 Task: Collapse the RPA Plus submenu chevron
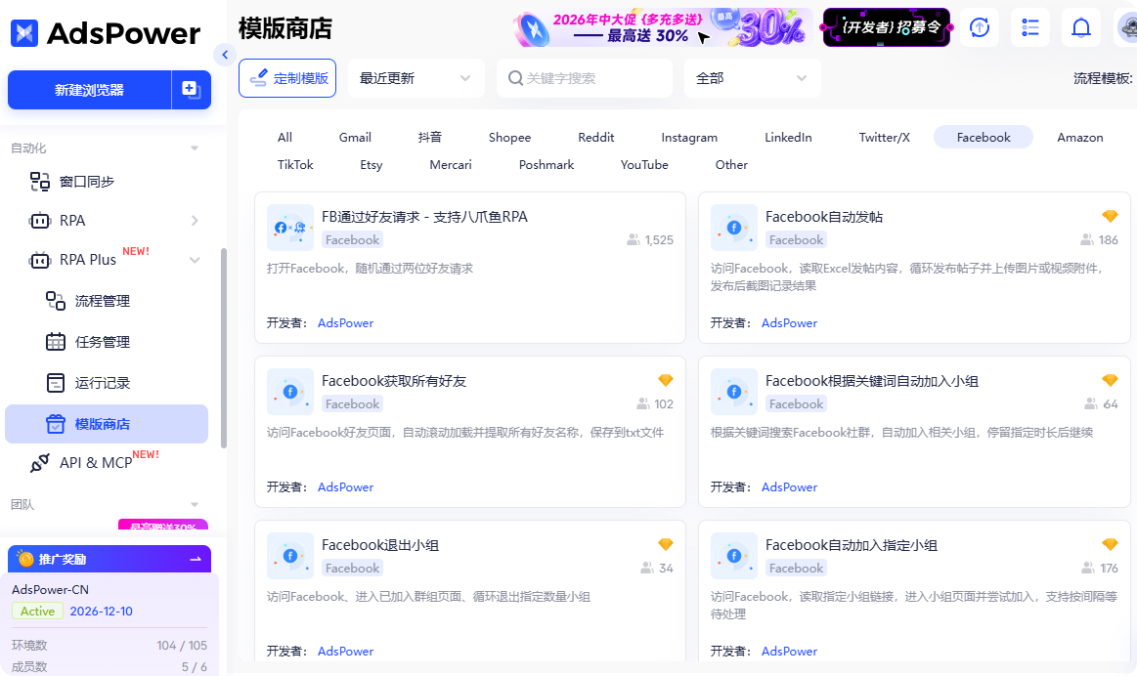(195, 260)
